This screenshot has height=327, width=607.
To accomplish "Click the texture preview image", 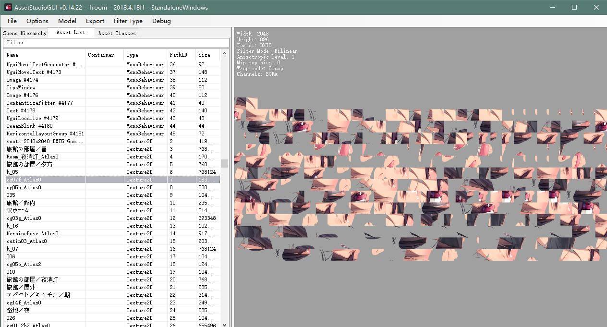I will [x=421, y=179].
